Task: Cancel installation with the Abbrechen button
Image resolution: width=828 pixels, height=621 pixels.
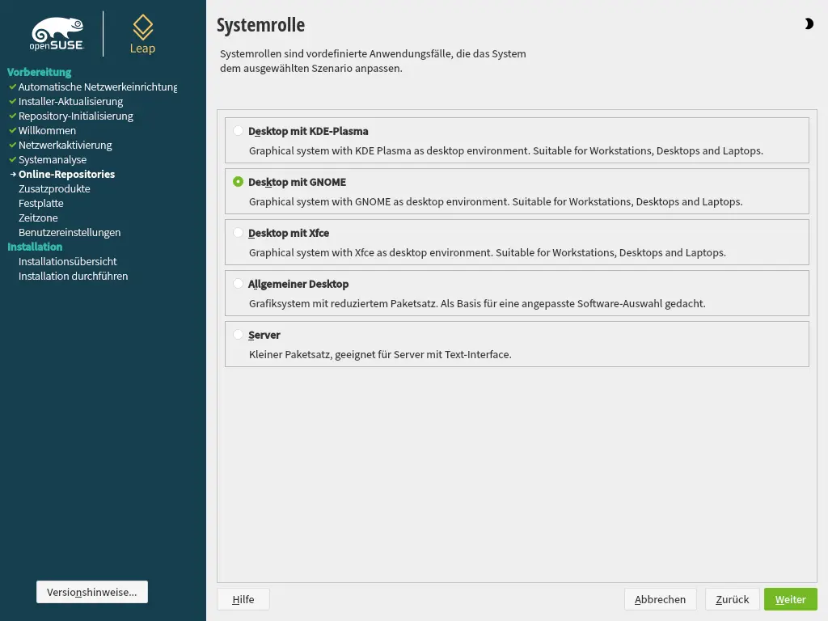Action: click(660, 599)
